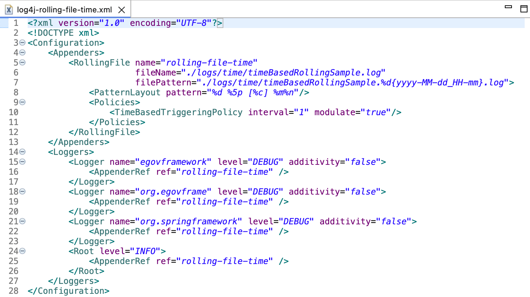This screenshot has width=530, height=297.
Task: Click line number 10 in the ruler
Action: tap(13, 112)
